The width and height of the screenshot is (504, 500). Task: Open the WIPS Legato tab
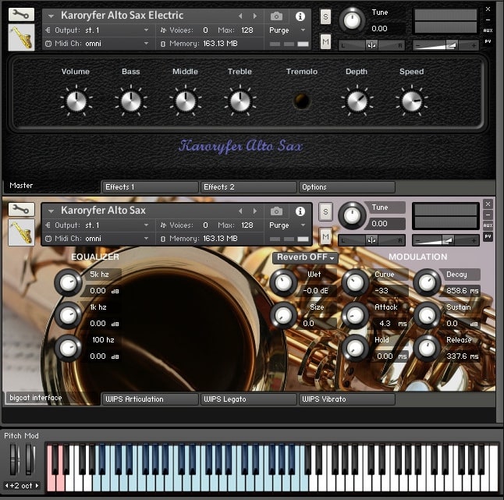(x=248, y=399)
